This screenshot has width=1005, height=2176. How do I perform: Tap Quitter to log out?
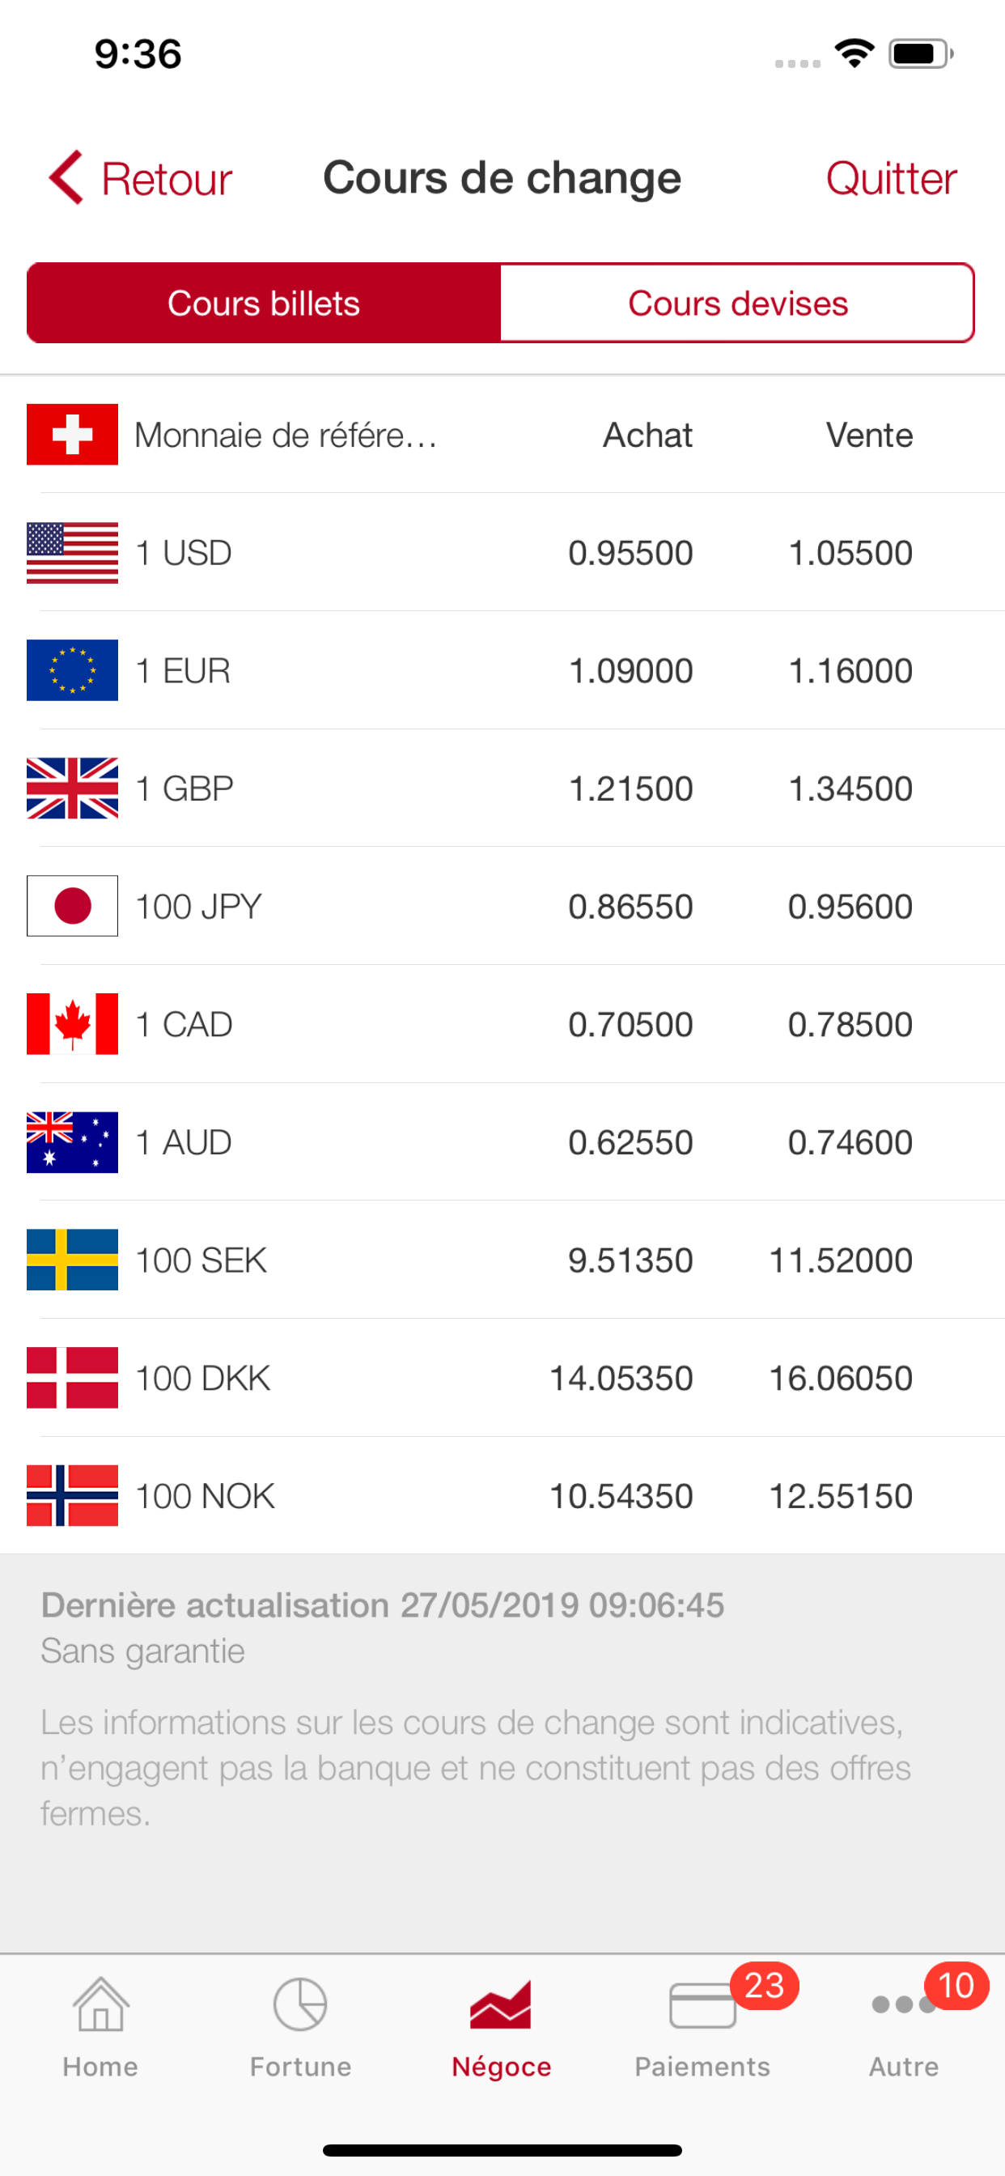(x=891, y=178)
